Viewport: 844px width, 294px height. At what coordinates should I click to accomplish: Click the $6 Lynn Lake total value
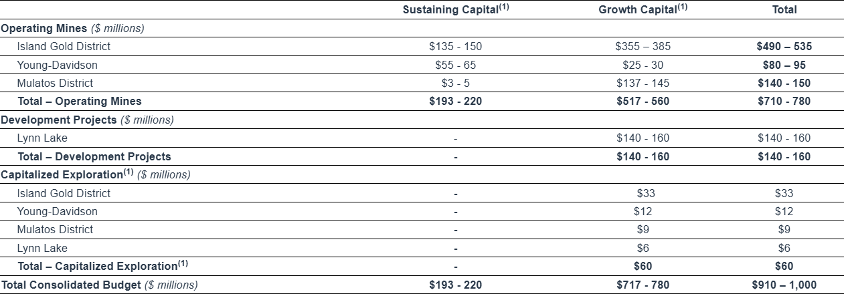[x=784, y=248]
